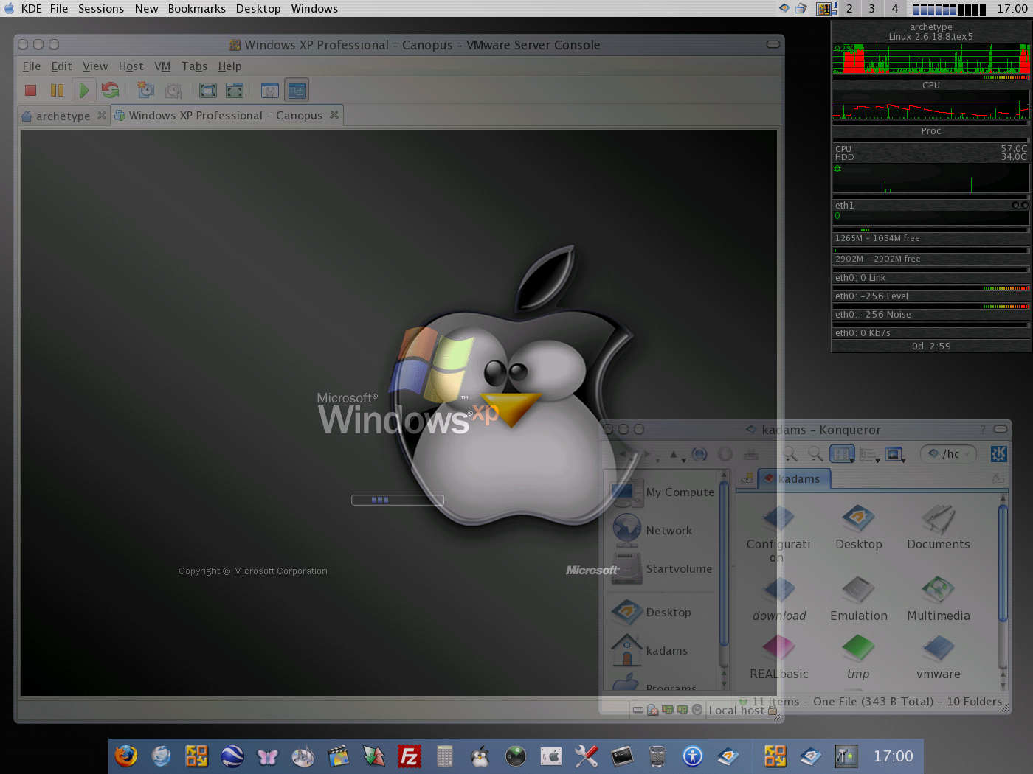Launch Firefox from the dock
The width and height of the screenshot is (1033, 774).
coord(126,756)
